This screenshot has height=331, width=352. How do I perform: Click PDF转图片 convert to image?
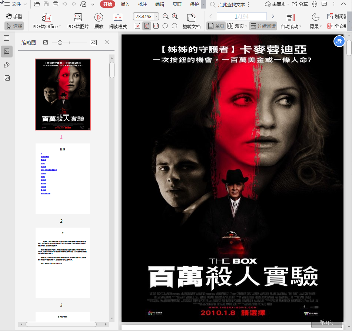point(78,21)
